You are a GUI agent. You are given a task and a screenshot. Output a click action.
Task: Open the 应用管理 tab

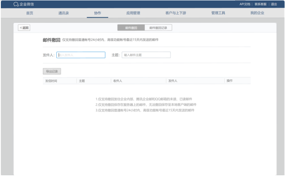(x=133, y=13)
